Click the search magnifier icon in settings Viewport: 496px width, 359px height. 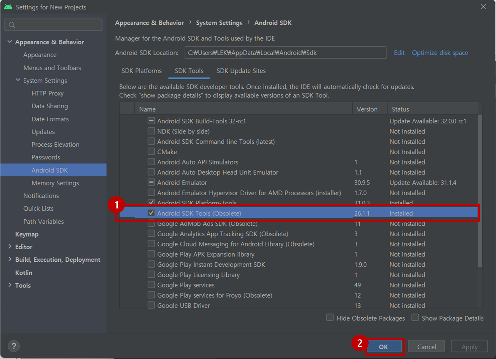tap(12, 25)
